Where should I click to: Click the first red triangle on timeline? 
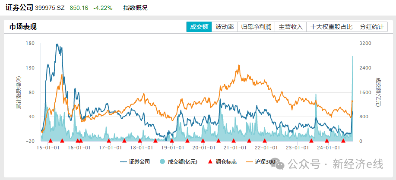click(50, 141)
